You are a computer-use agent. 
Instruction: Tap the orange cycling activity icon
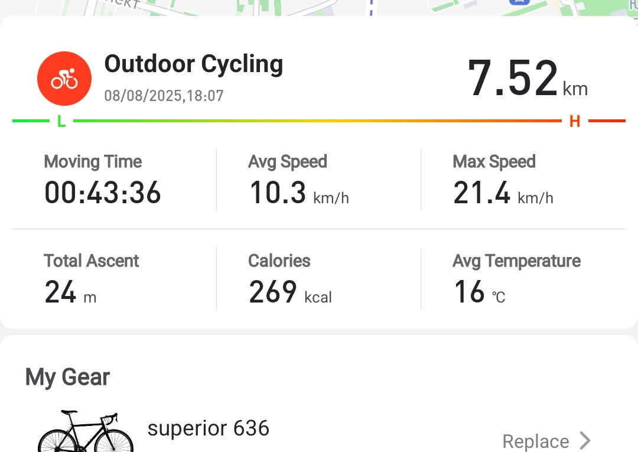[x=64, y=79]
